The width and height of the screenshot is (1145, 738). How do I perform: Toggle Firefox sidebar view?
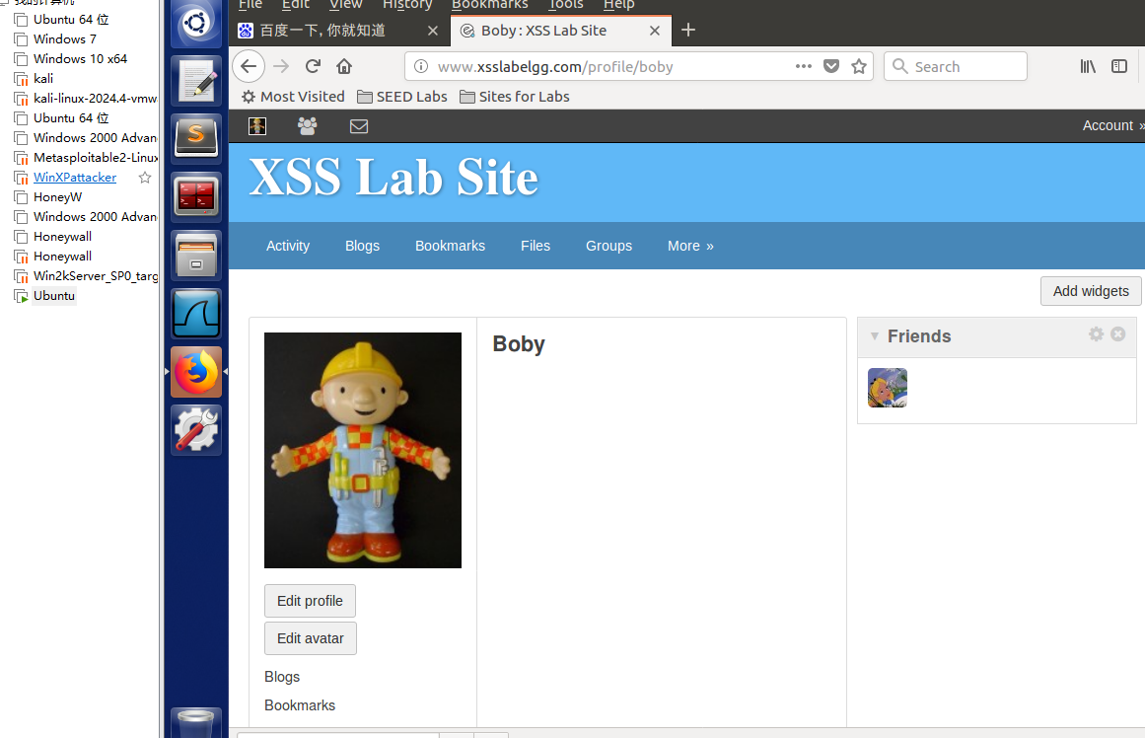coord(1118,66)
